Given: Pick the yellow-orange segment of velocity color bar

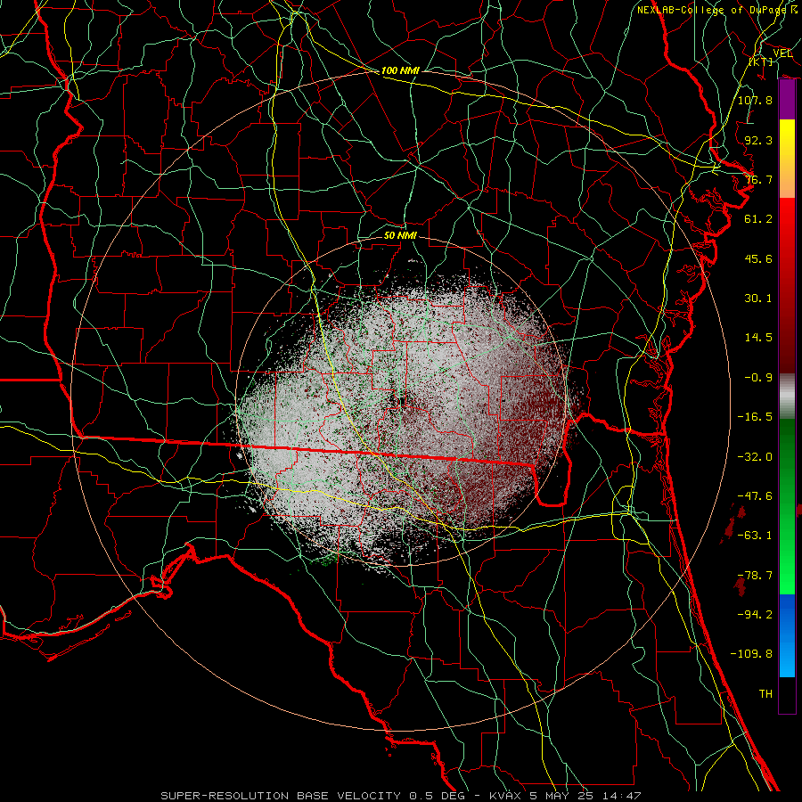Looking at the screenshot, I should click(x=787, y=159).
